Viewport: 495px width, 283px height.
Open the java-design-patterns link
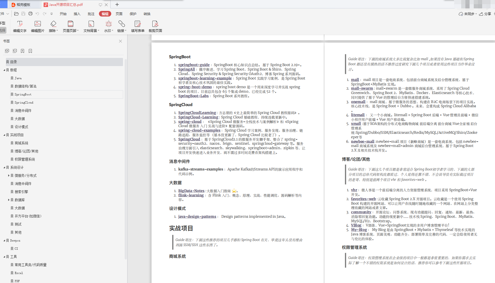pyautogui.click(x=197, y=217)
